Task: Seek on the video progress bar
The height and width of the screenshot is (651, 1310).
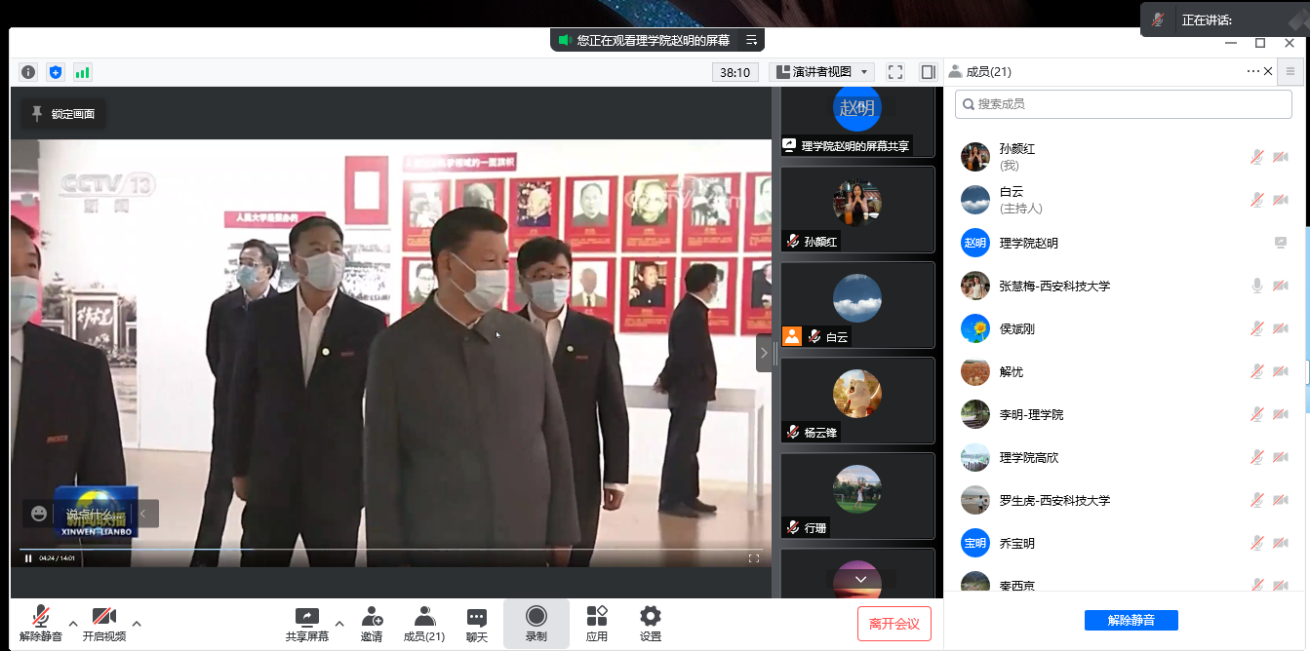Action: coord(390,550)
